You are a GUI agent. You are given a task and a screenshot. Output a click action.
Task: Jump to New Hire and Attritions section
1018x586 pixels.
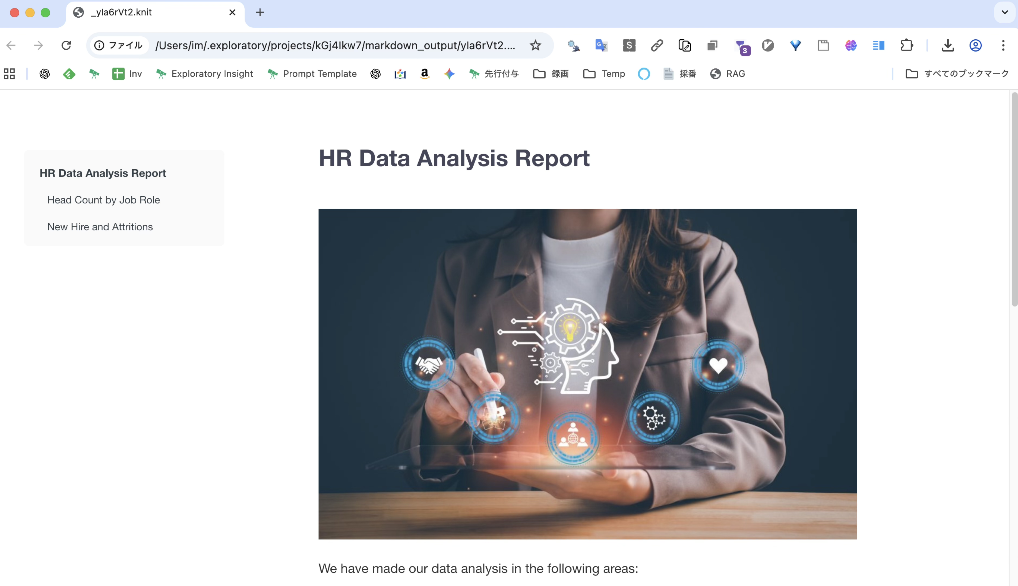pos(100,227)
